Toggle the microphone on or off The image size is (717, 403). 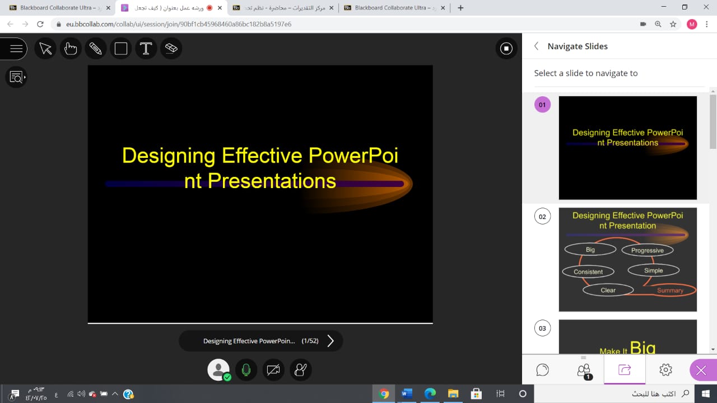coord(245,370)
